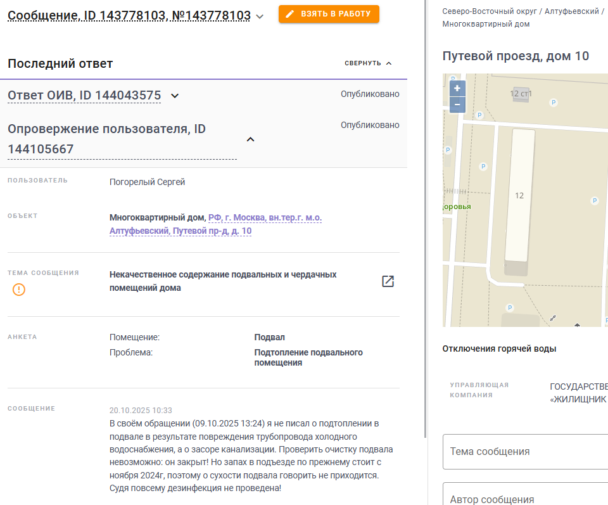Click pencil icon on Взять в работу
Image resolution: width=608 pixels, height=505 pixels.
pyautogui.click(x=290, y=14)
